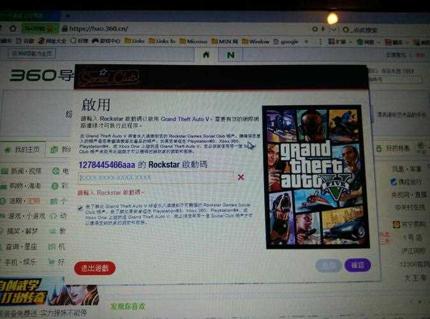Open the 网银 dropdown in the toolbar
The image size is (430, 319).
(x=367, y=42)
